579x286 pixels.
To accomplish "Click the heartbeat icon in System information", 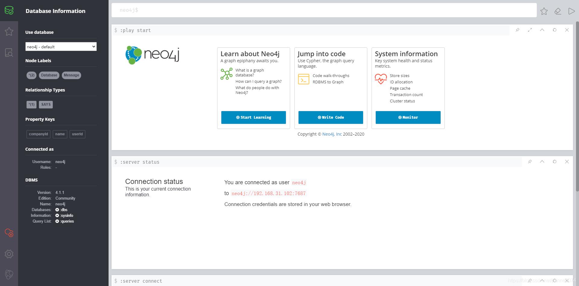I will [381, 79].
